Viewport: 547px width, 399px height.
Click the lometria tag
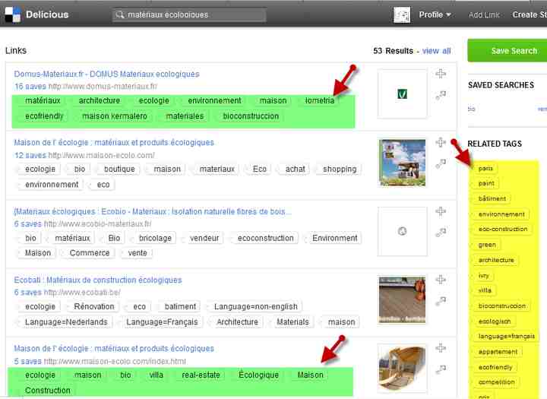tap(320, 100)
